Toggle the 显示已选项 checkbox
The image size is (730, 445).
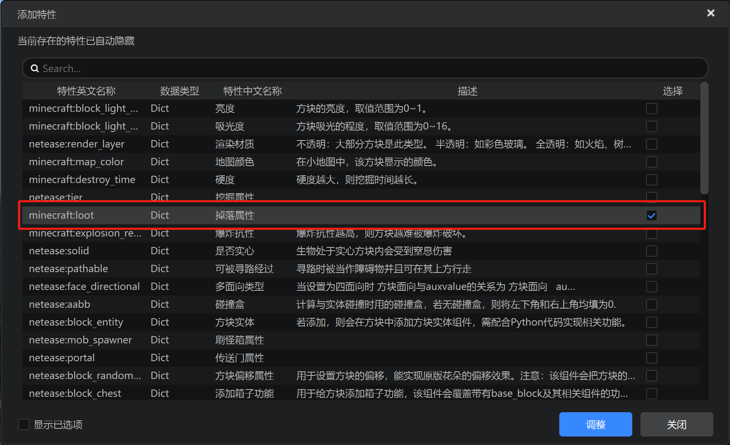[24, 424]
